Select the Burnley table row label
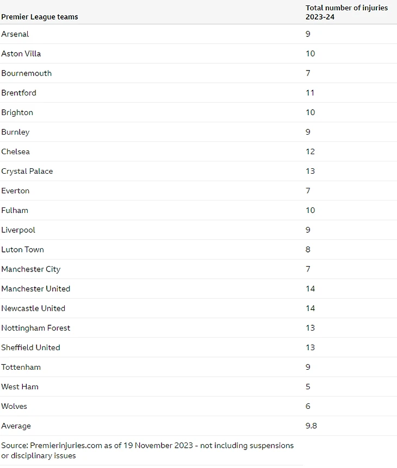The height and width of the screenshot is (468, 397). coord(15,132)
